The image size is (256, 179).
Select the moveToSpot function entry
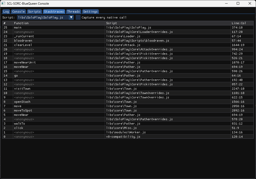[x=23, y=110]
